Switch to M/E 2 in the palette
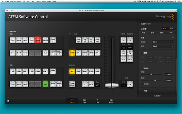 tap(172, 28)
